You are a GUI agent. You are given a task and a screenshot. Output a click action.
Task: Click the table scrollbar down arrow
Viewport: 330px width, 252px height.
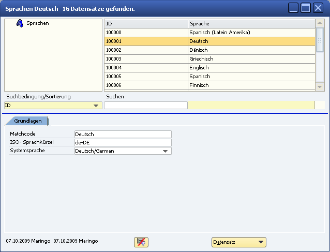[320, 87]
